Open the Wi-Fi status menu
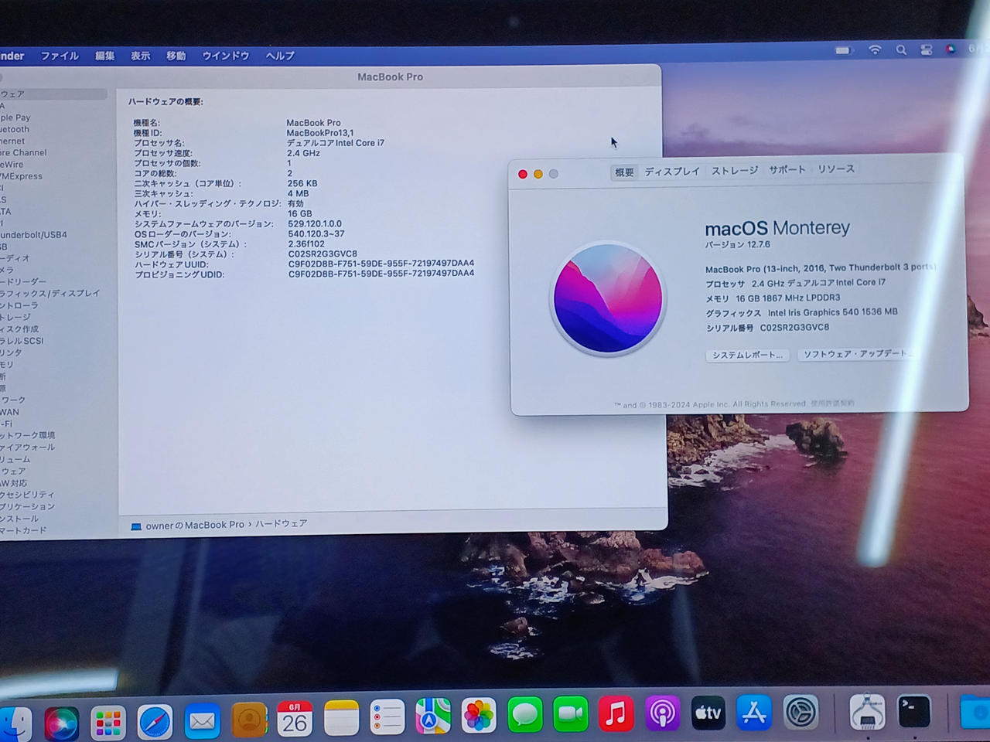 click(x=875, y=50)
